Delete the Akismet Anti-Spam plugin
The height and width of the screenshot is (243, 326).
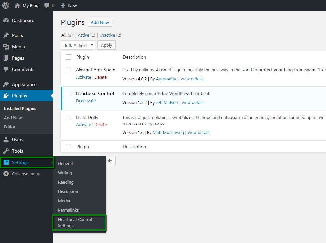(100, 77)
